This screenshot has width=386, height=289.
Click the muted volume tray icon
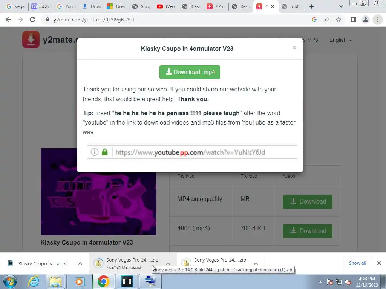pyautogui.click(x=348, y=282)
